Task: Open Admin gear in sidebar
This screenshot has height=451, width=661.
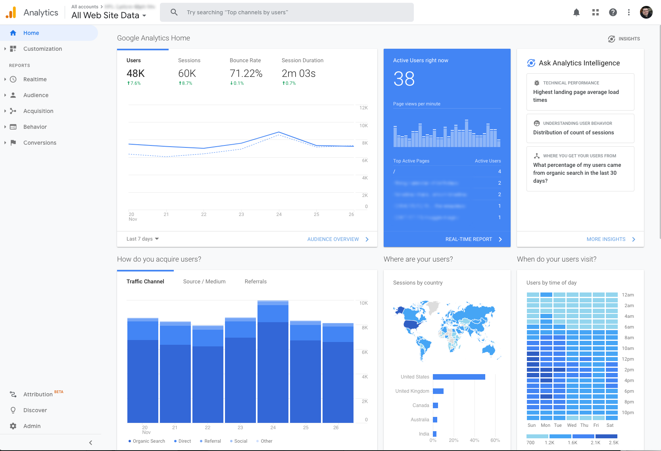Action: (32, 426)
